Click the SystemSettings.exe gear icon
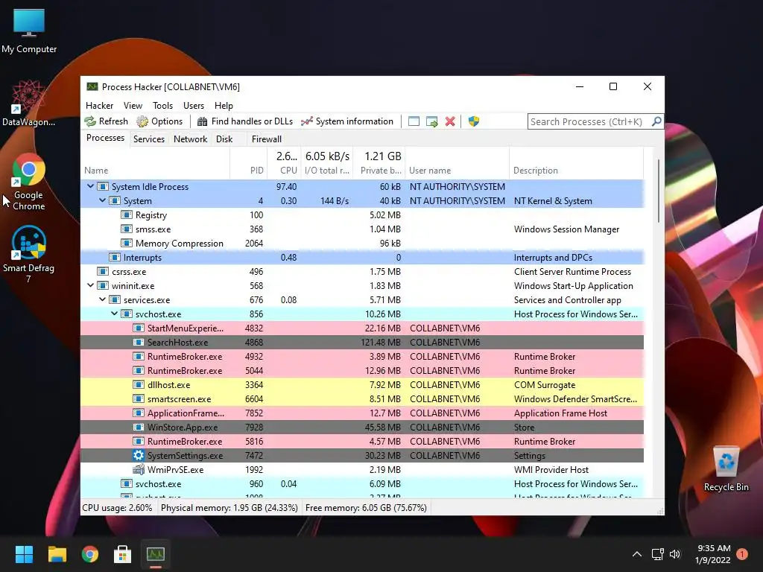 pyautogui.click(x=139, y=455)
